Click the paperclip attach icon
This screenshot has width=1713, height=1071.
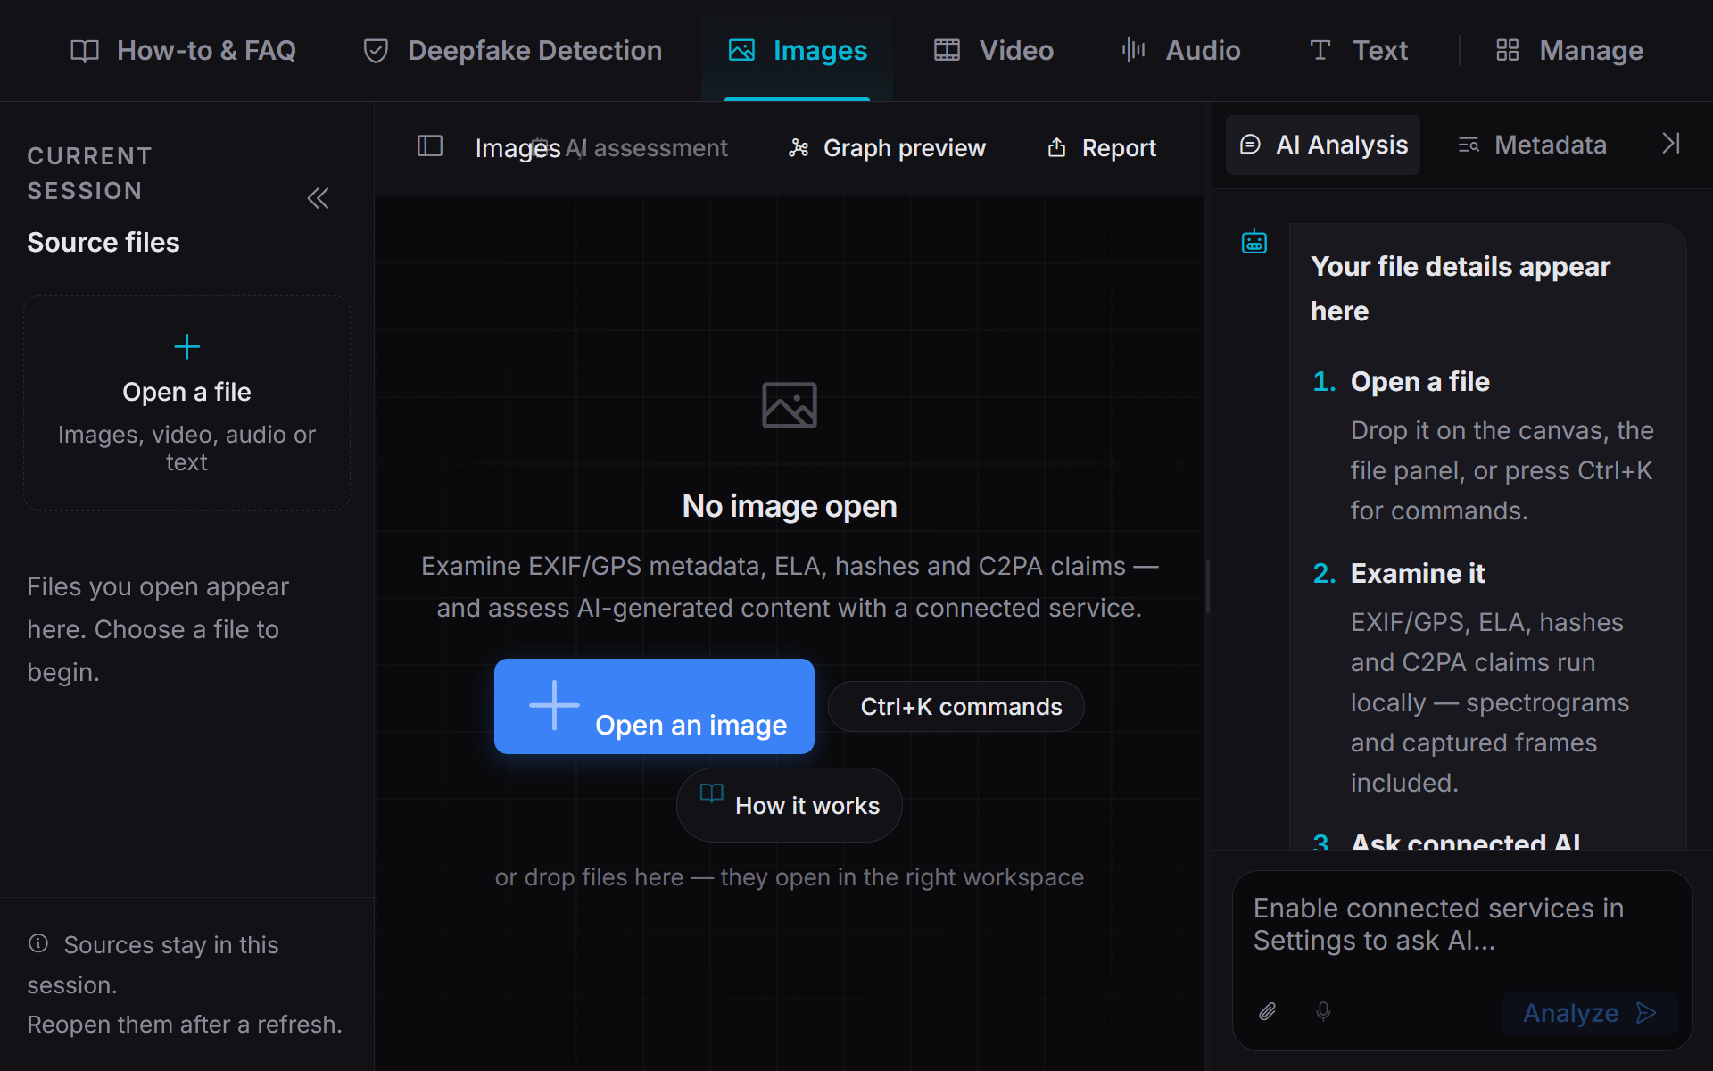1268,1012
